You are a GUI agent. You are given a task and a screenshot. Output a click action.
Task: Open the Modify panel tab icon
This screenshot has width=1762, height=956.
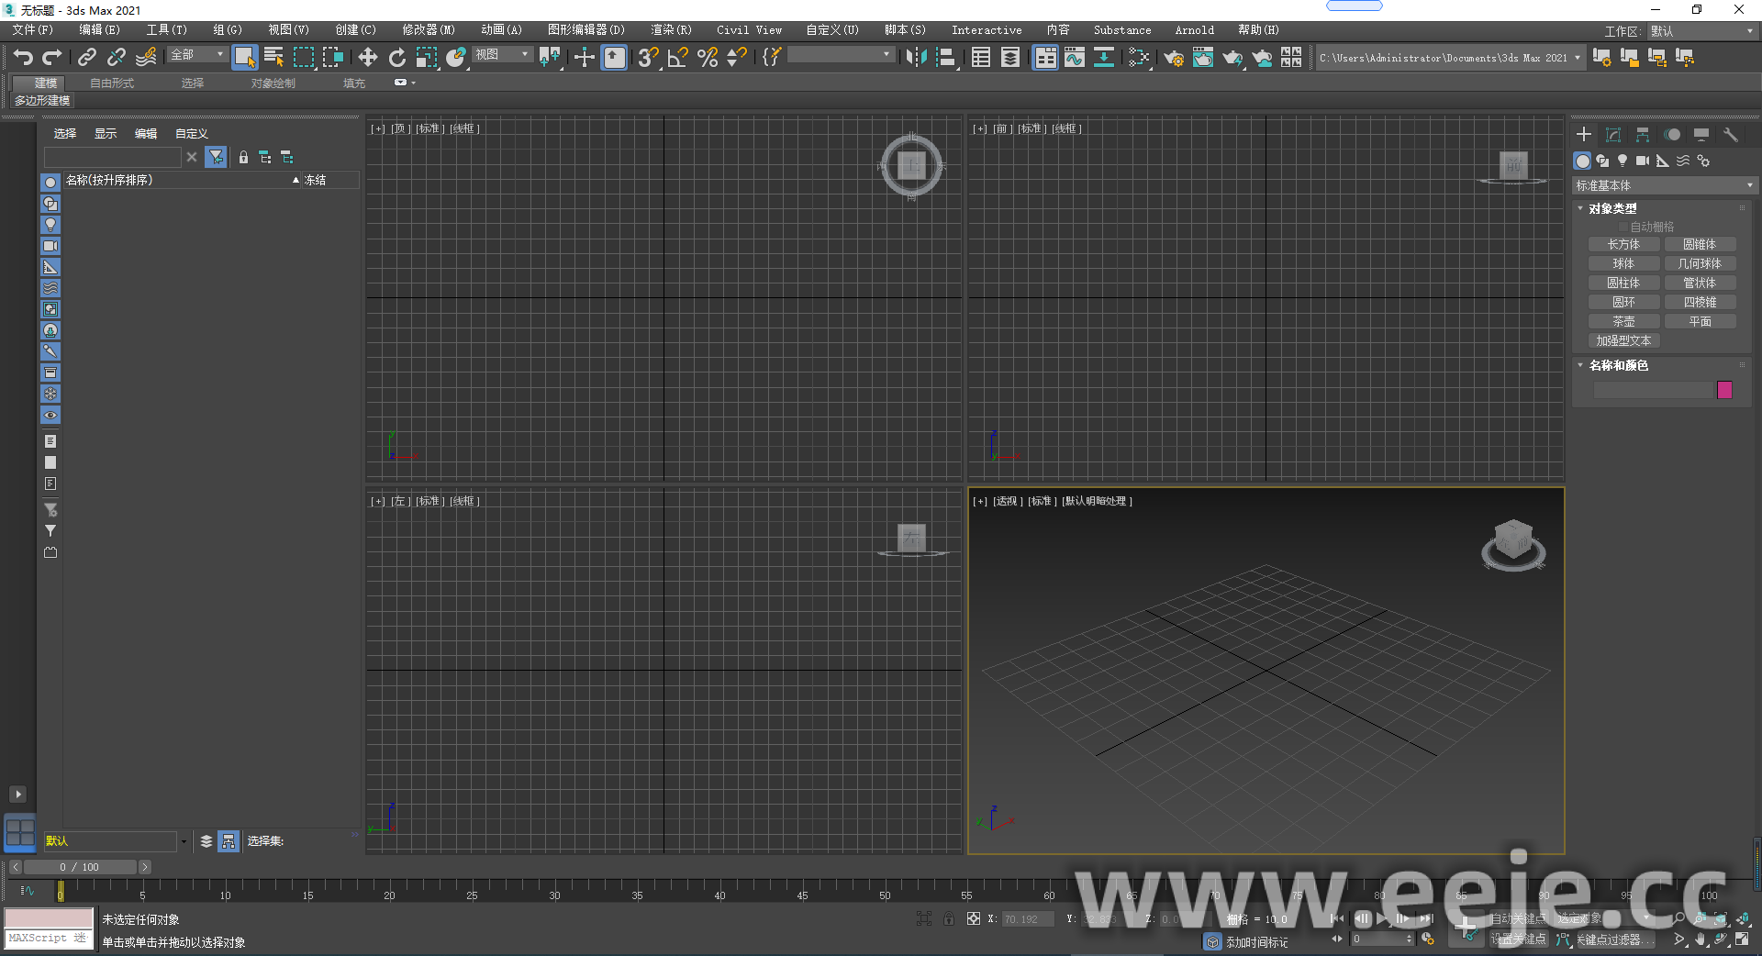[1613, 135]
